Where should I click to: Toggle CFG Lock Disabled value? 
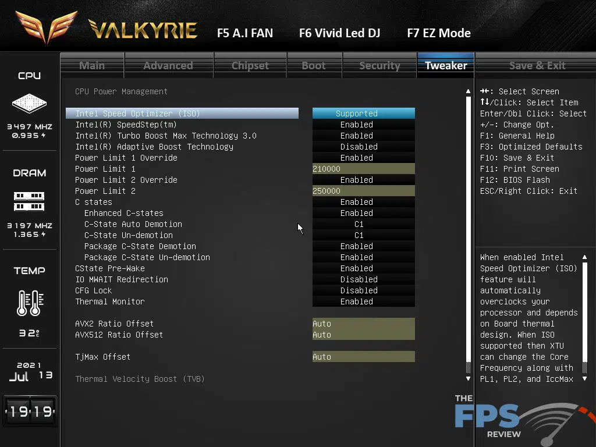(x=363, y=290)
